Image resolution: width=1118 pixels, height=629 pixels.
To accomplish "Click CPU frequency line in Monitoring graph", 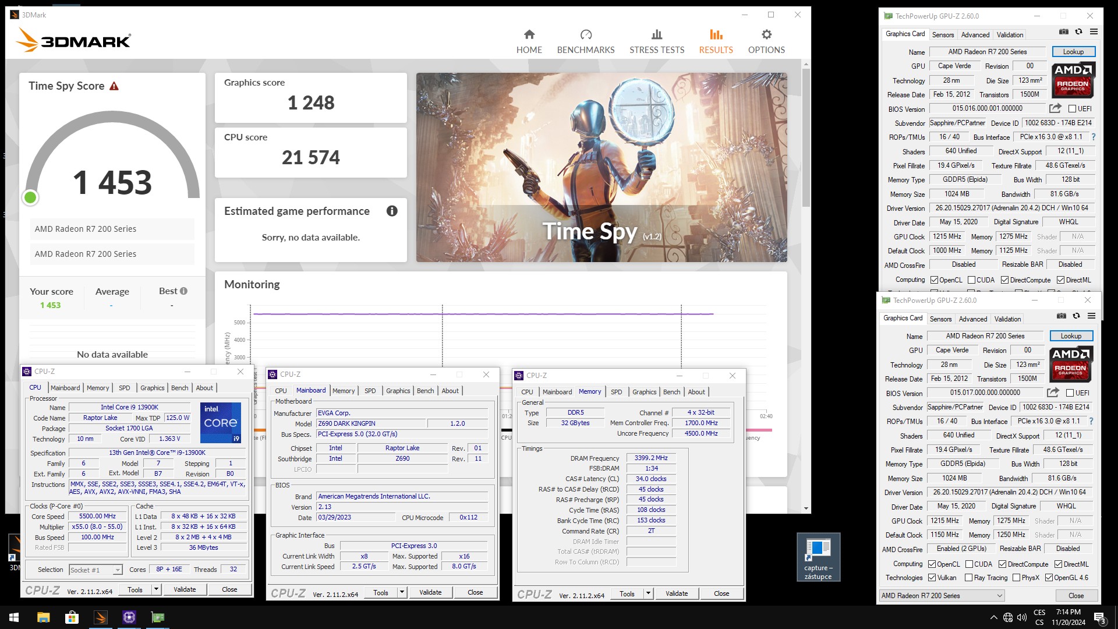I will [x=483, y=314].
